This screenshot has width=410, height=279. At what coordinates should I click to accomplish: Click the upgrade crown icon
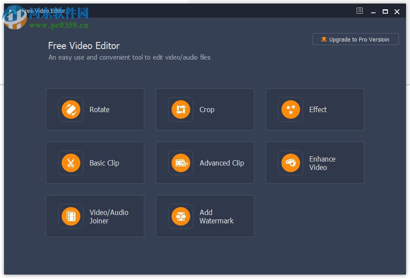point(323,39)
